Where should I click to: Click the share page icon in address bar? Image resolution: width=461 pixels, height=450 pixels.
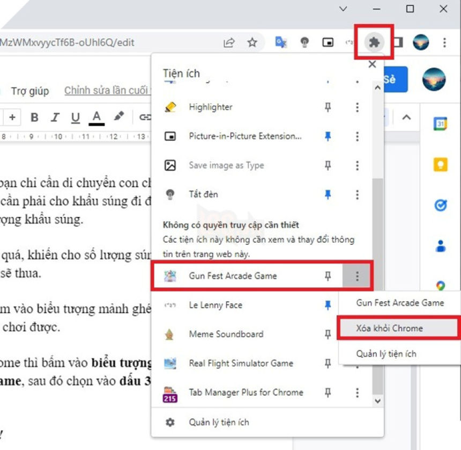click(229, 42)
